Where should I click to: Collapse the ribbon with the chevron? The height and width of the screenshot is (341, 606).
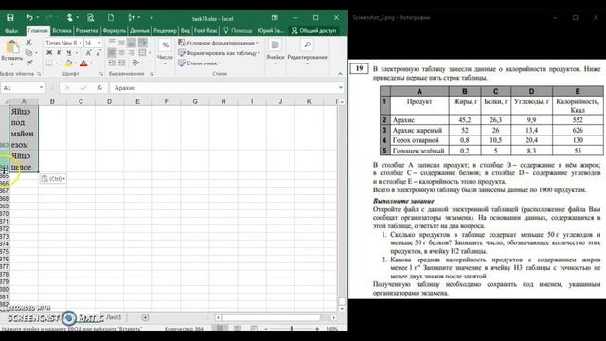340,74
